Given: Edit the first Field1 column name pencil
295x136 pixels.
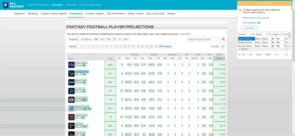Looking at the screenshot, I should [251, 35].
